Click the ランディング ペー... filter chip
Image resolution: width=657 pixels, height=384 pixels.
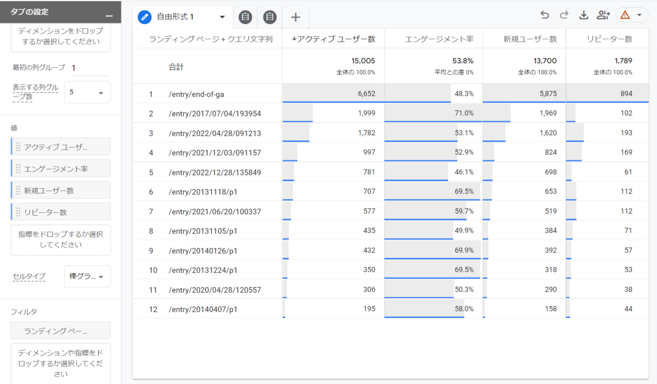(61, 330)
